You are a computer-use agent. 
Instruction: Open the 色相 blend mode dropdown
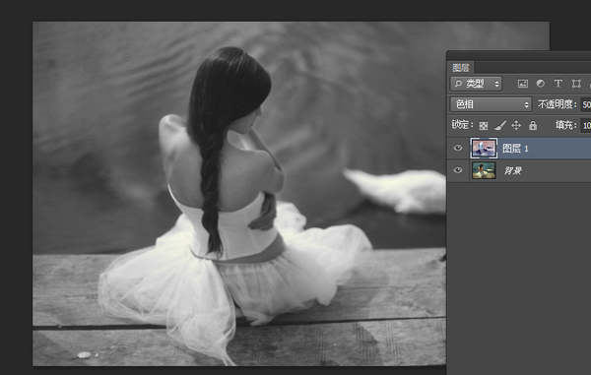point(491,104)
